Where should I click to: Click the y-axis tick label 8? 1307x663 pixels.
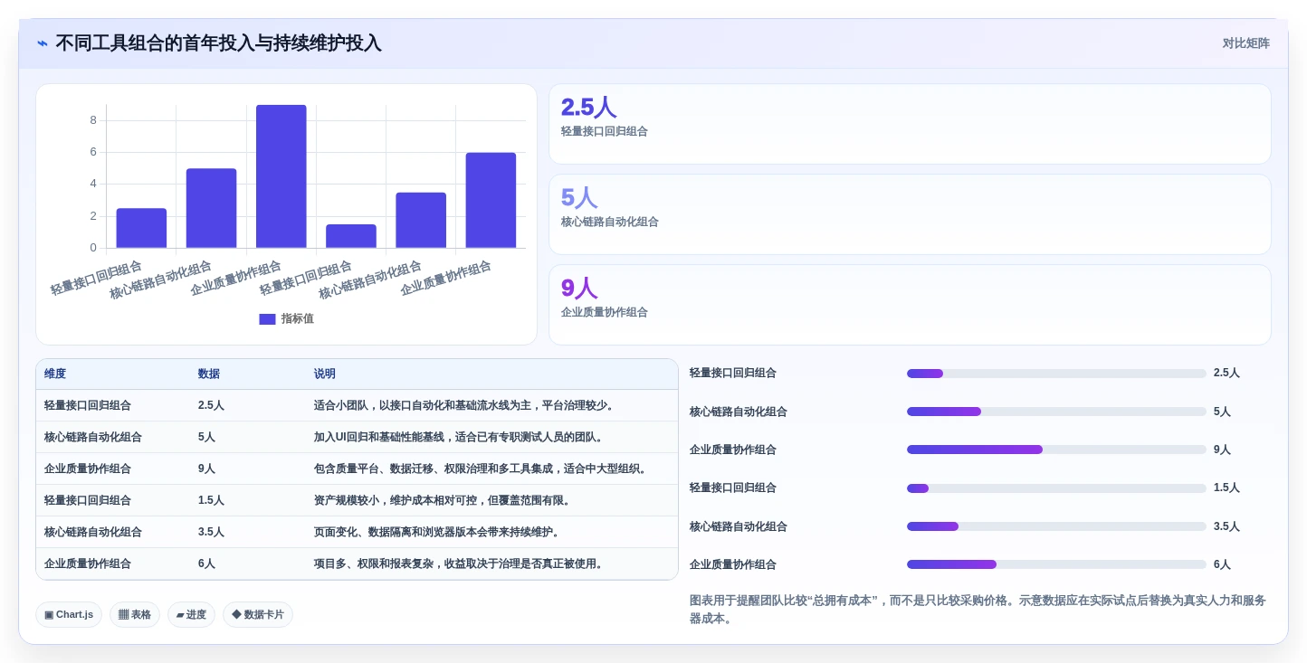(x=93, y=120)
